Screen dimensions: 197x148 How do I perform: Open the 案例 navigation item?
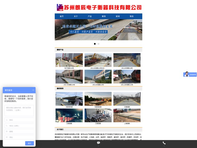104,16
